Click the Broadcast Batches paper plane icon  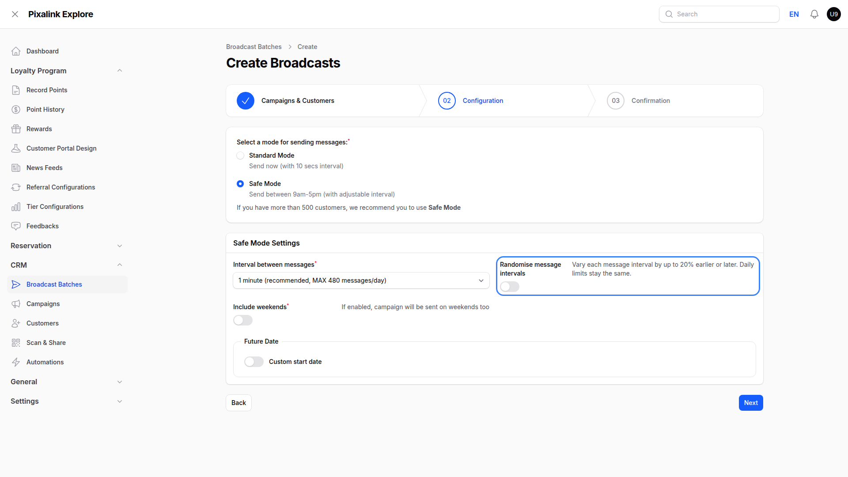(x=16, y=284)
